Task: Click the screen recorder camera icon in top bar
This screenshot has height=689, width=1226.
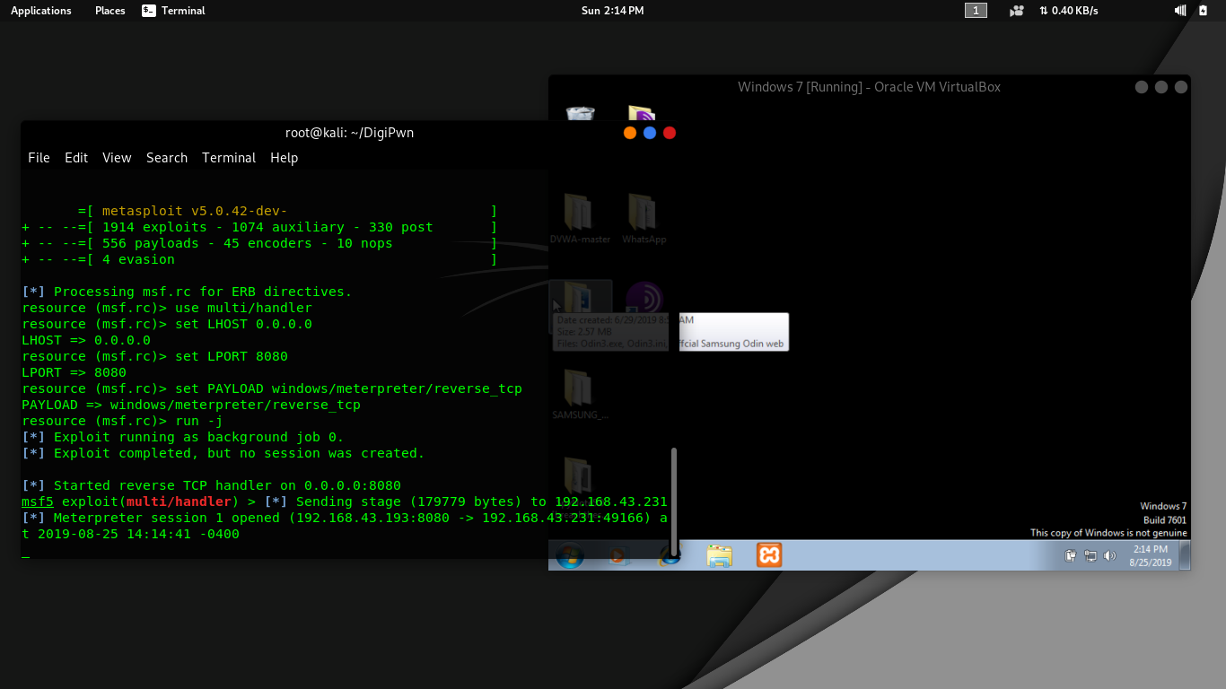Action: pos(1016,11)
